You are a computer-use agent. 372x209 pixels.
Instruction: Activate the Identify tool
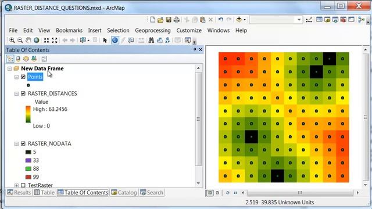(115, 40)
